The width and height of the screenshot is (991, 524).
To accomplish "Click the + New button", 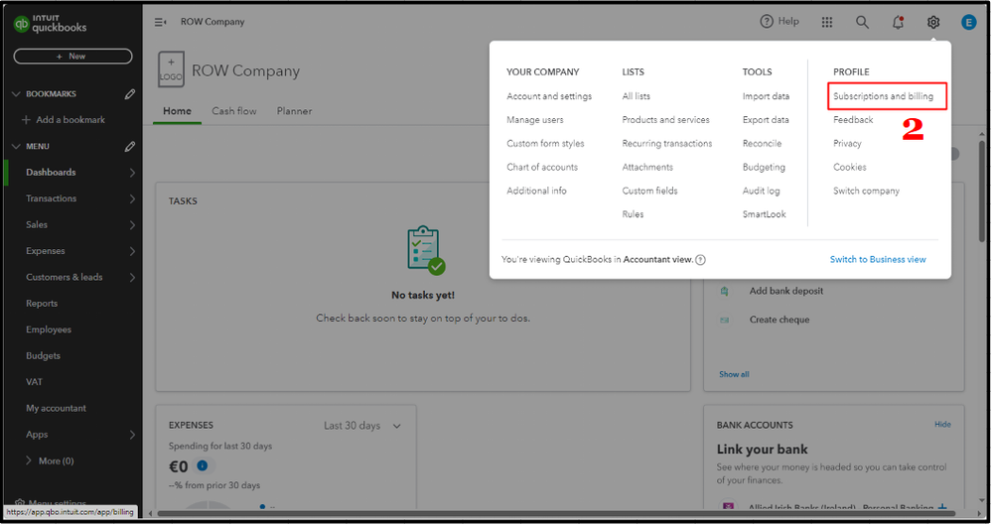I will [72, 57].
